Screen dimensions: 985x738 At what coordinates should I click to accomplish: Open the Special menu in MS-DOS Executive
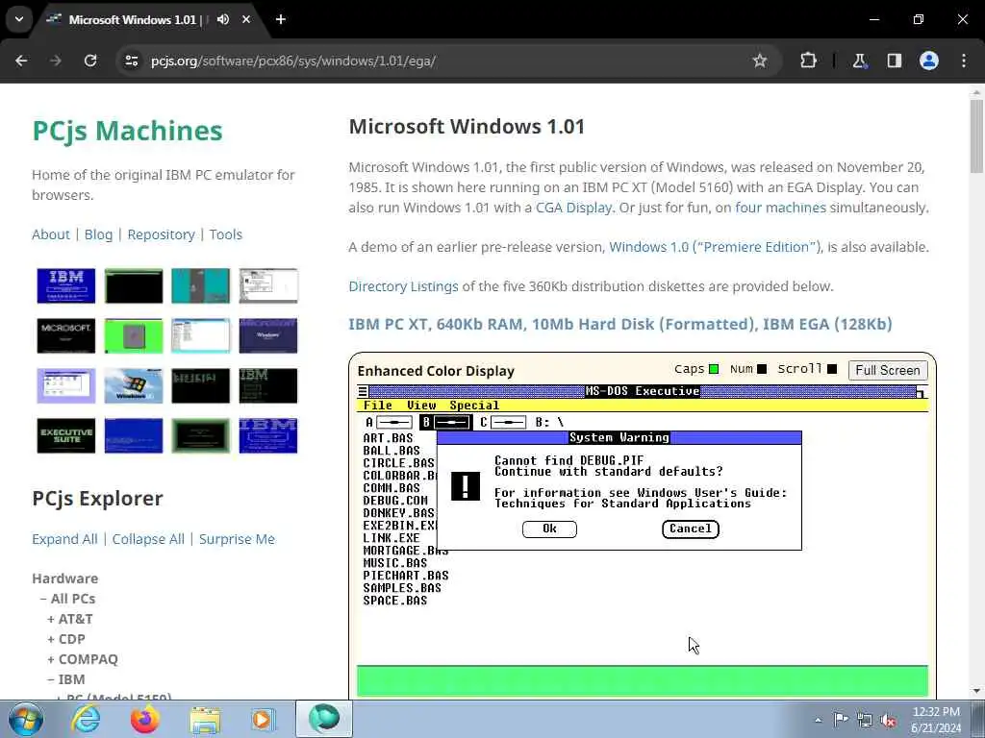click(x=474, y=406)
